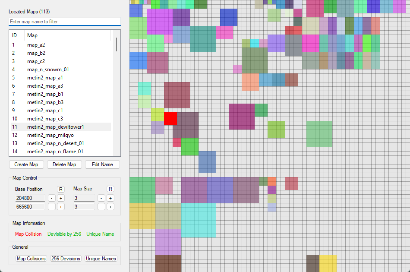The width and height of the screenshot is (410, 272).
Task: Decrease the 204800 base position value
Action: click(52, 198)
